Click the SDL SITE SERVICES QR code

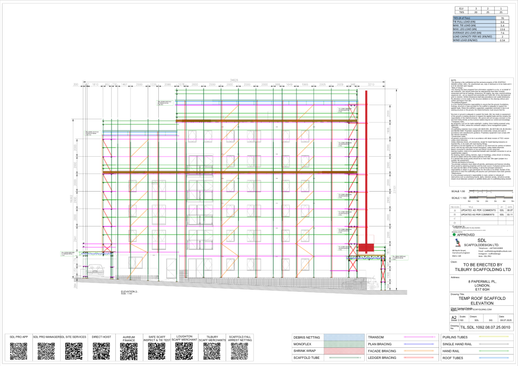74,351
